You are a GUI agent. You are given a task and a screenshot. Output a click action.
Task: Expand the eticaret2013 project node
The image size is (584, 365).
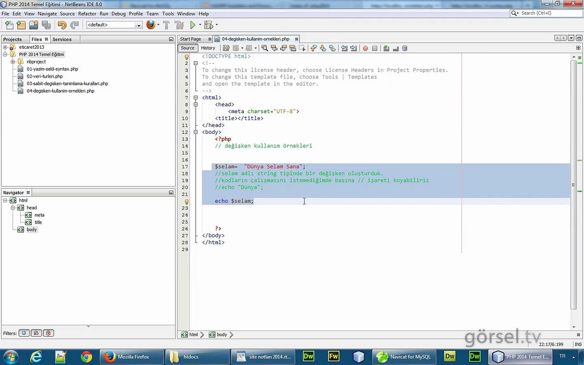click(x=5, y=47)
